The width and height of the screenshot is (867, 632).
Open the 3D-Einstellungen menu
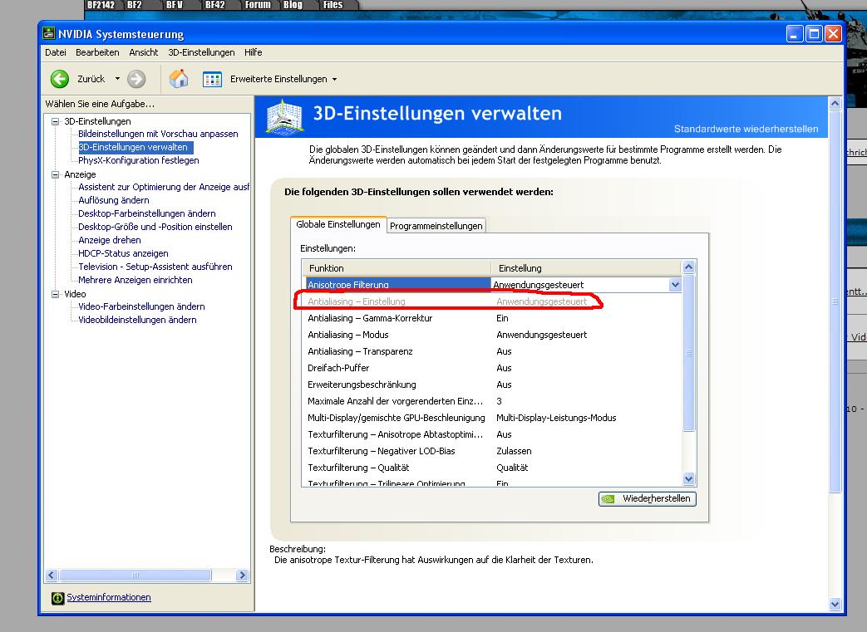coord(201,52)
